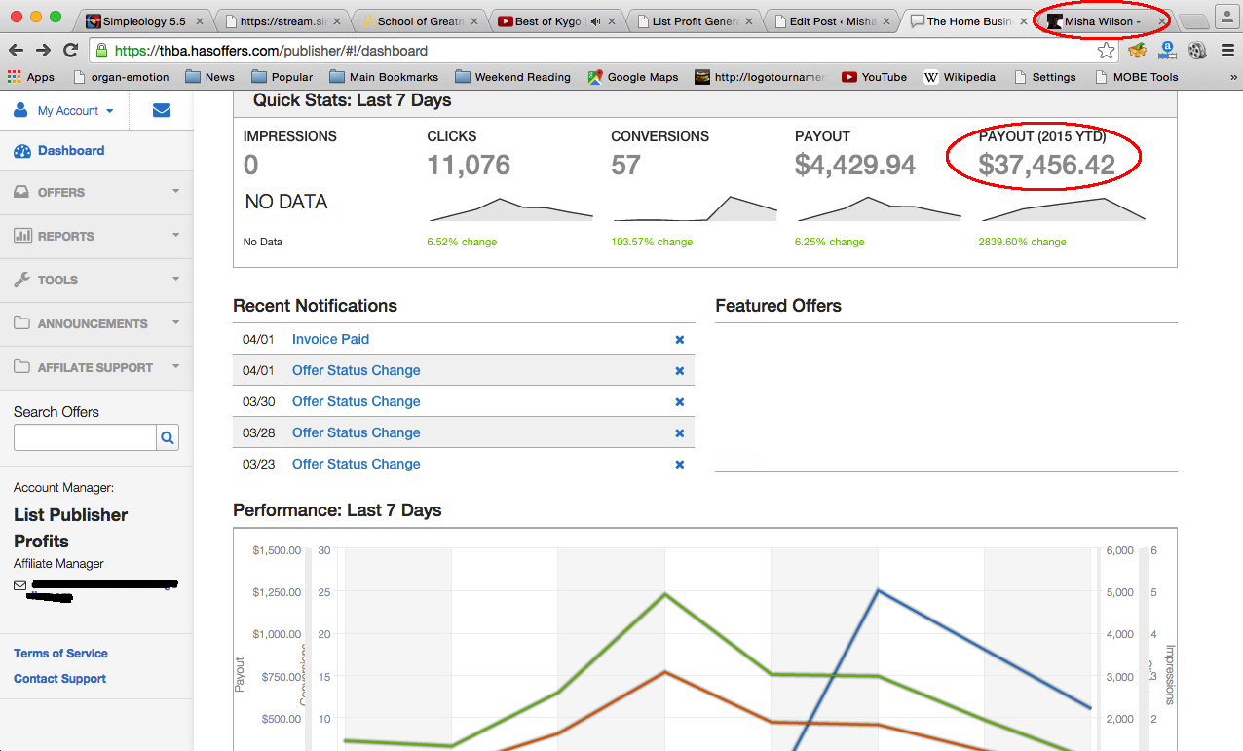Open the Google Maps bookmark
The width and height of the screenshot is (1243, 751).
tap(633, 77)
